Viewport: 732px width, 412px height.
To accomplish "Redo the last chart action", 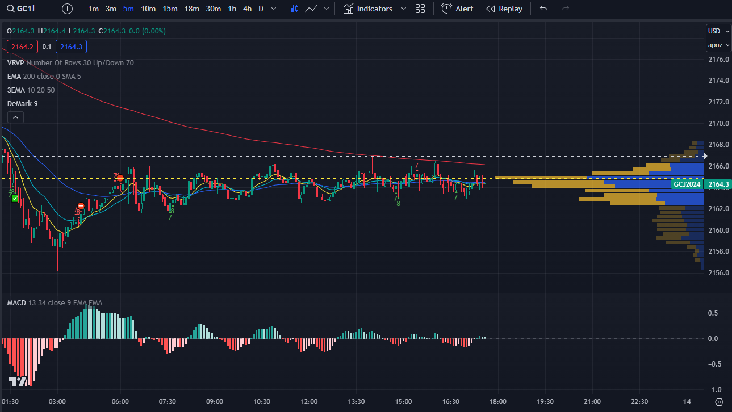I will click(x=565, y=9).
